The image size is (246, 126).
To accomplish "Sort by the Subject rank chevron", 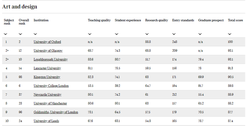I will pyautogui.click(x=6, y=34).
